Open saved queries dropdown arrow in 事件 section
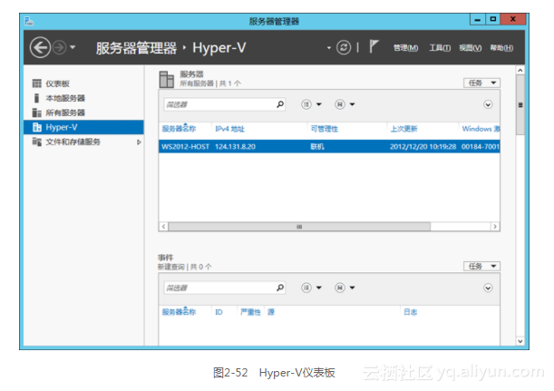Screen dimensions: 554x391 [352, 288]
